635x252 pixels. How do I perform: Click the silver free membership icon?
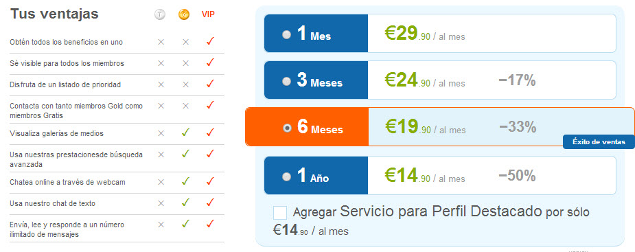coord(160,14)
